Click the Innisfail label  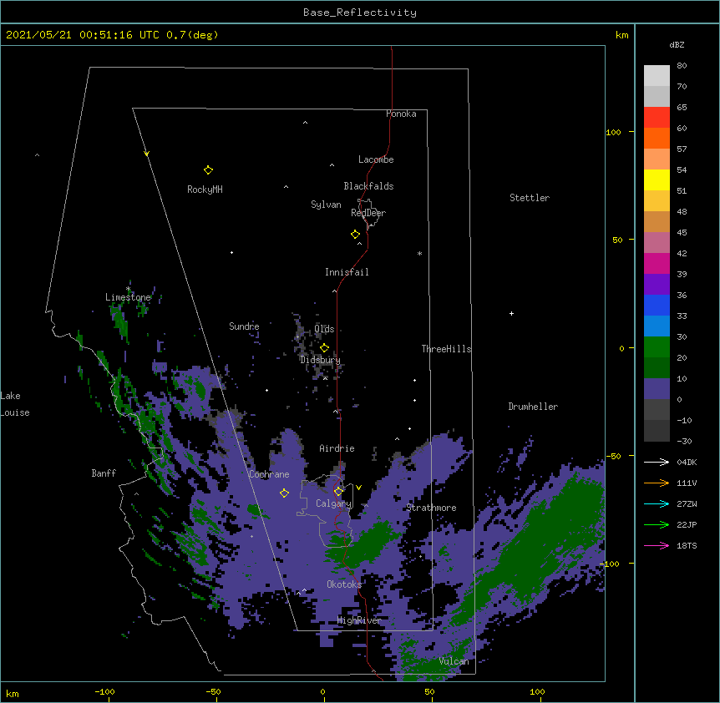347,272
